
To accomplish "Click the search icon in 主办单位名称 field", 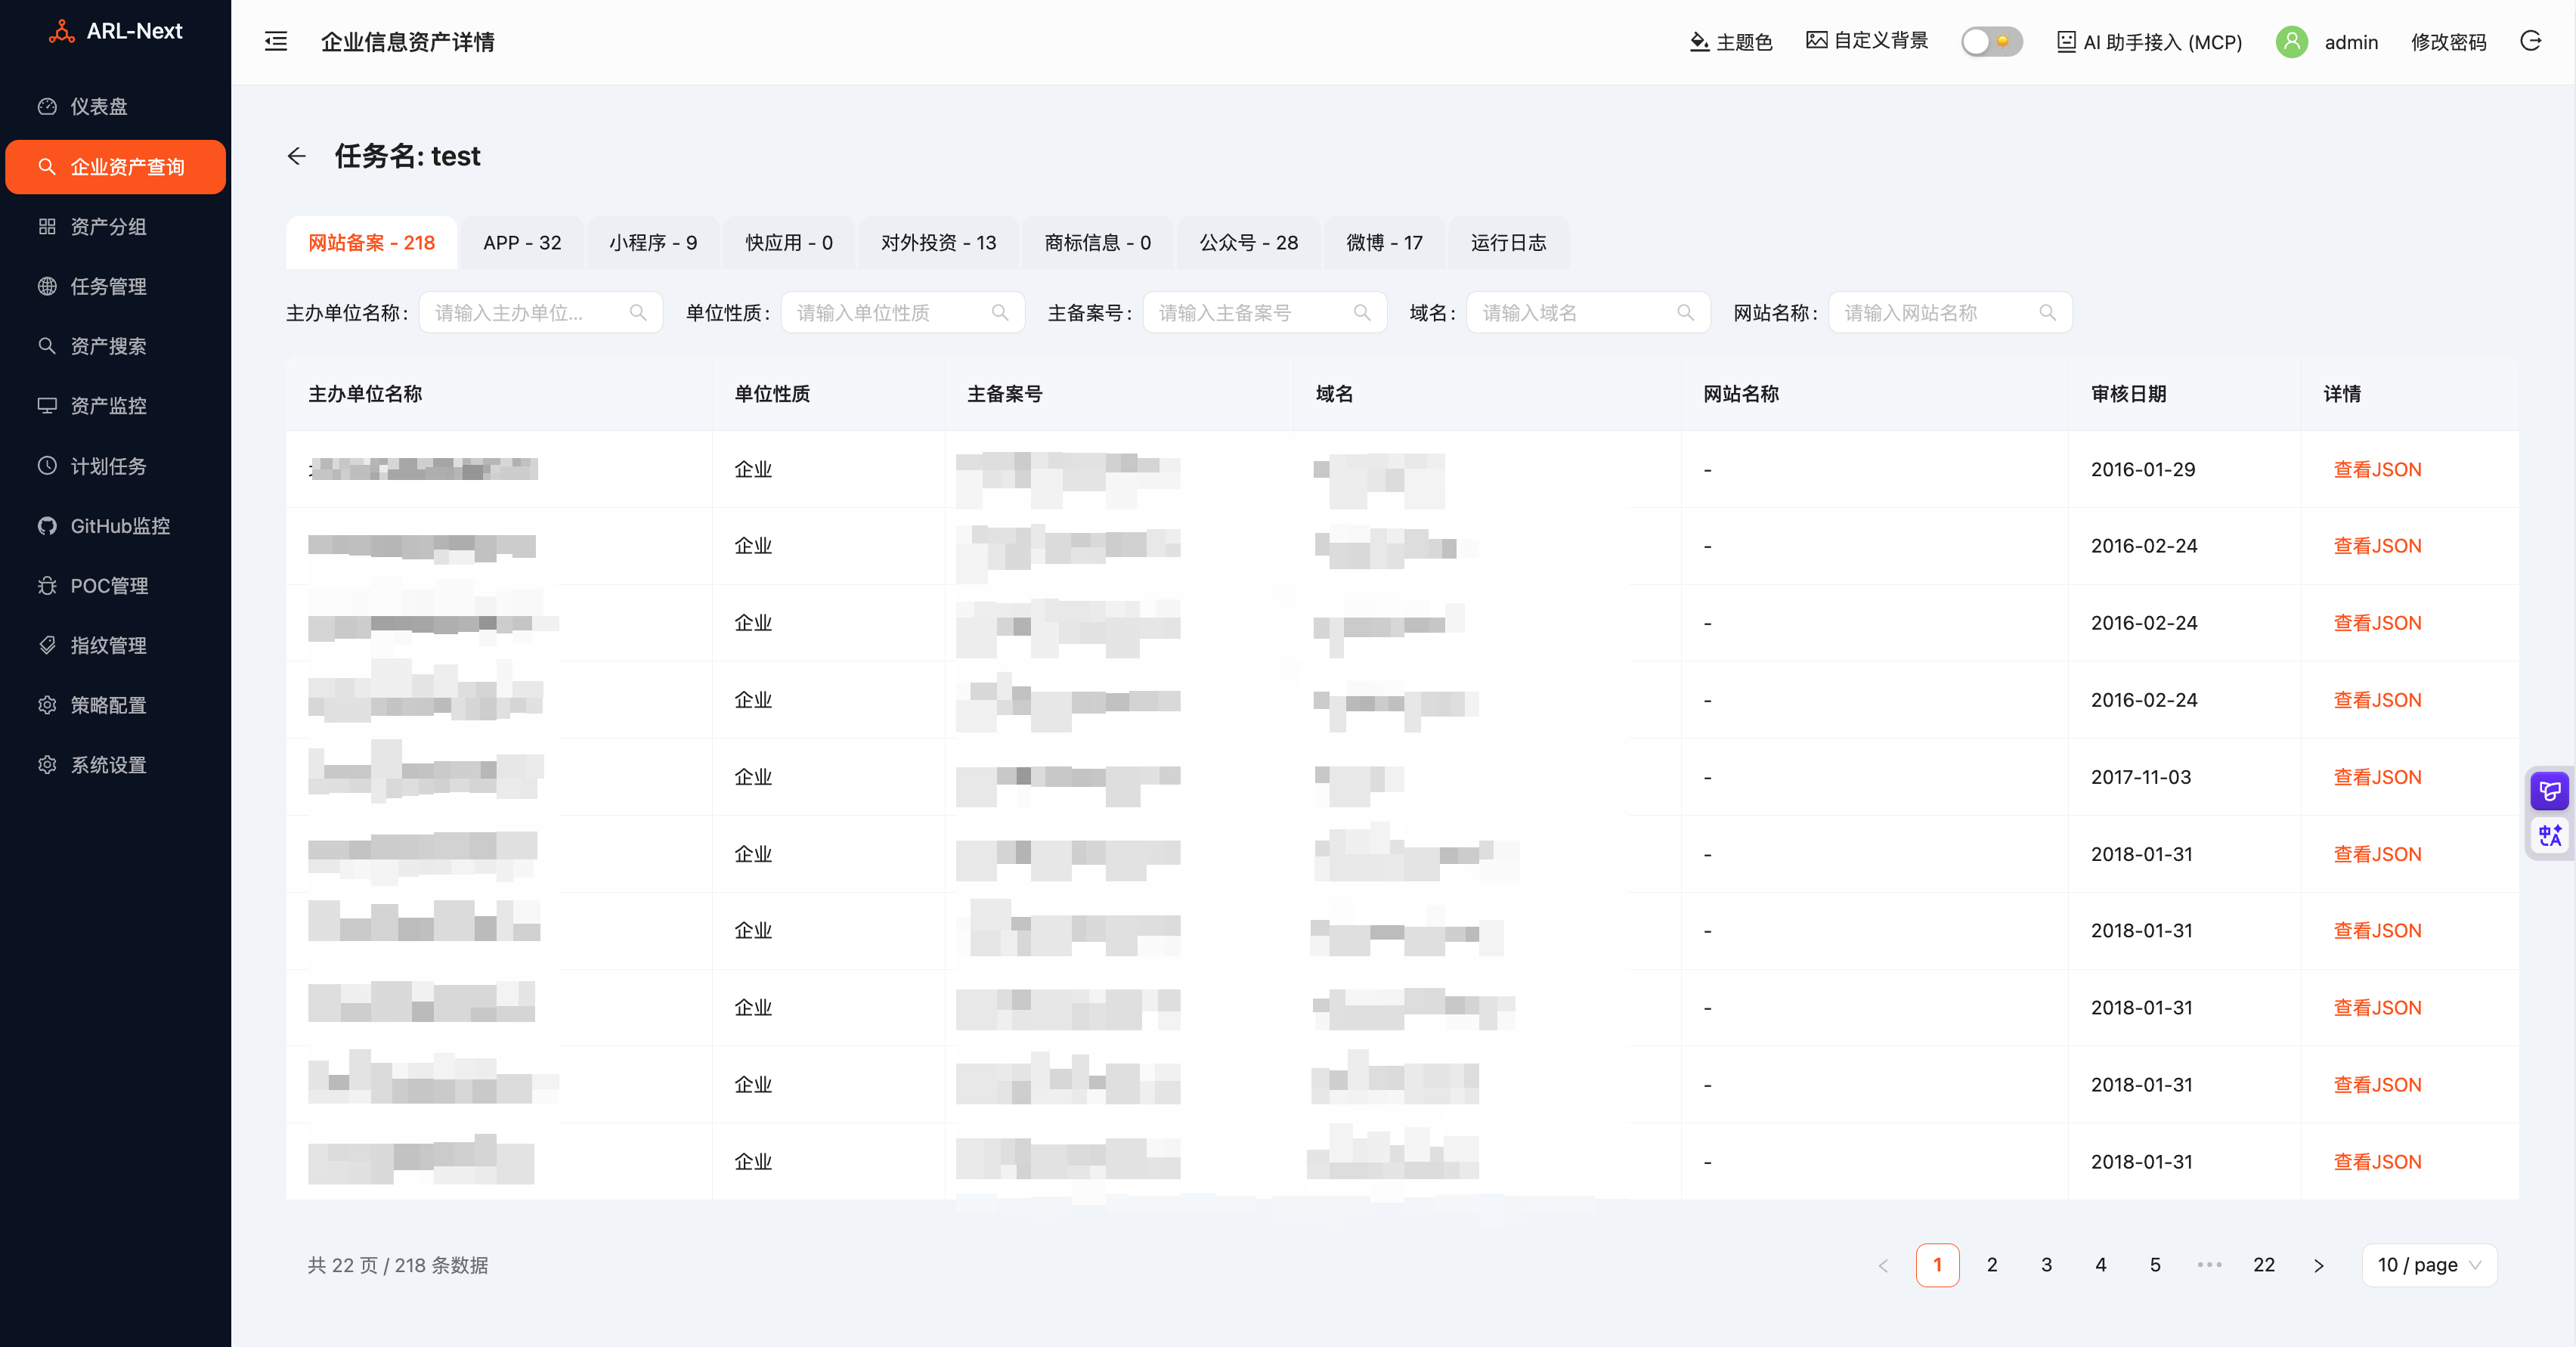I will [638, 313].
